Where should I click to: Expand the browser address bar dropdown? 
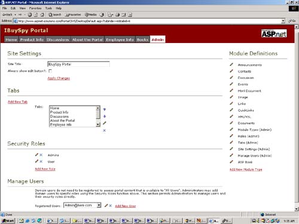click(283, 21)
